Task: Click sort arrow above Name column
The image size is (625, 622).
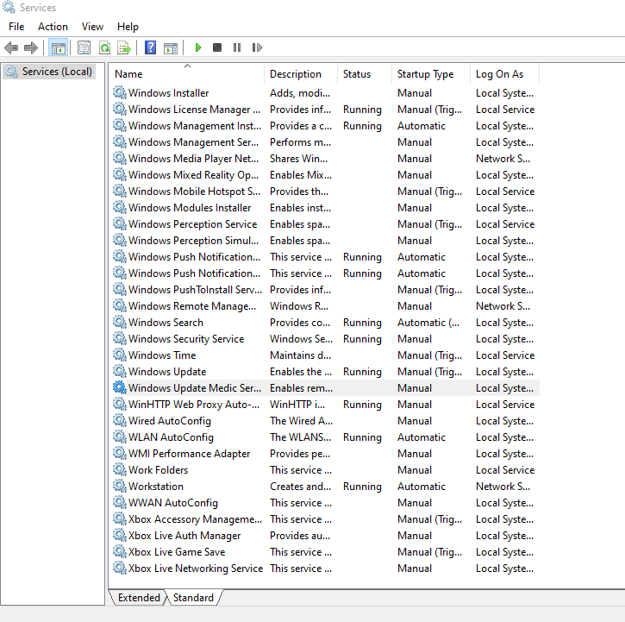Action: 187,66
